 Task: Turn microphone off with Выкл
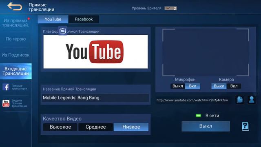[178, 86]
